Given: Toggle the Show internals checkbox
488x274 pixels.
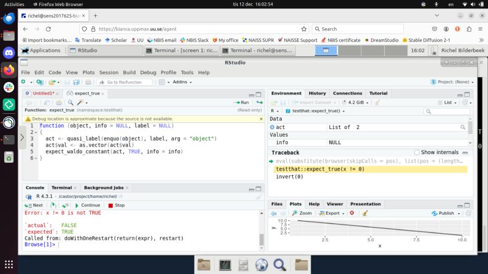Looking at the screenshot, I should tap(417, 152).
